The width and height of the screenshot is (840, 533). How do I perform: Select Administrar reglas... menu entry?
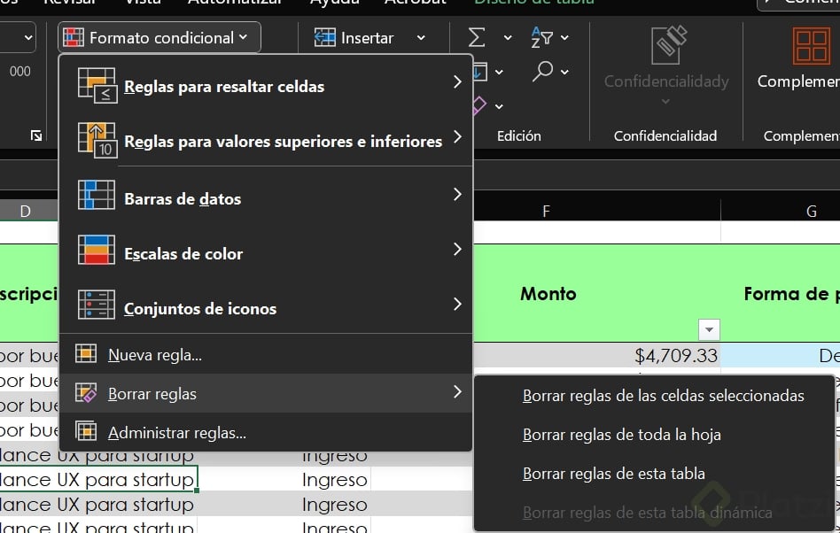point(266,432)
